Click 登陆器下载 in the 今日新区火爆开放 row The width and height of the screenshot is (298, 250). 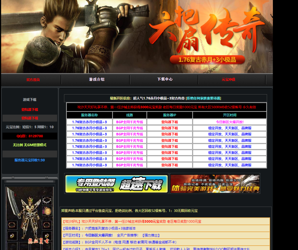point(170,122)
